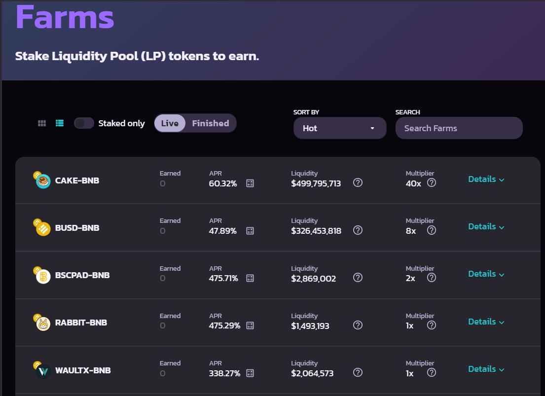
Task: Open APR calculator for BSCPAD-BNB
Action: tap(250, 279)
